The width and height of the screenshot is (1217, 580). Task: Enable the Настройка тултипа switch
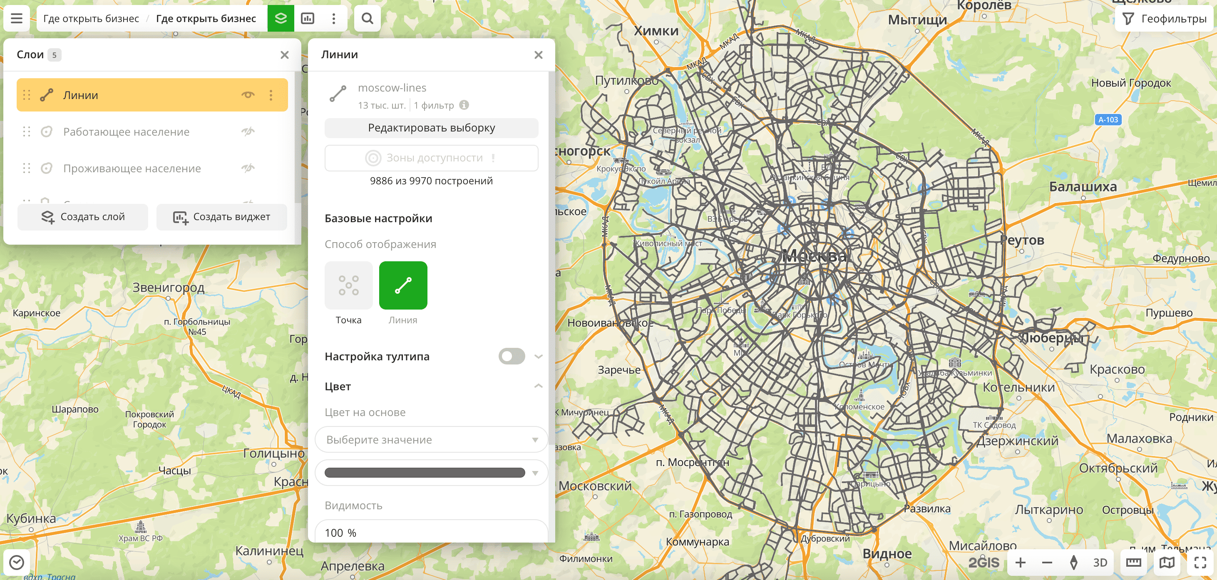(511, 356)
